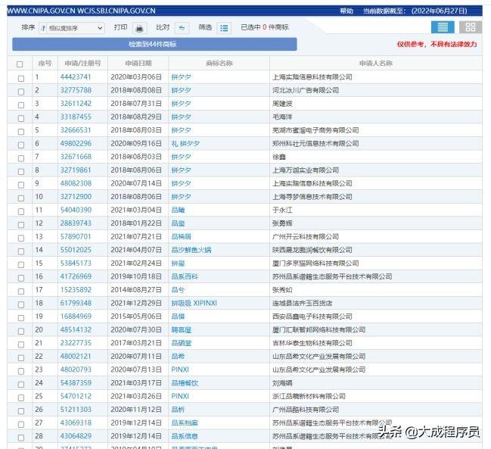This screenshot has height=449, width=491.
Task: Toggle the select-all checkbox in table header
Action: click(x=20, y=64)
